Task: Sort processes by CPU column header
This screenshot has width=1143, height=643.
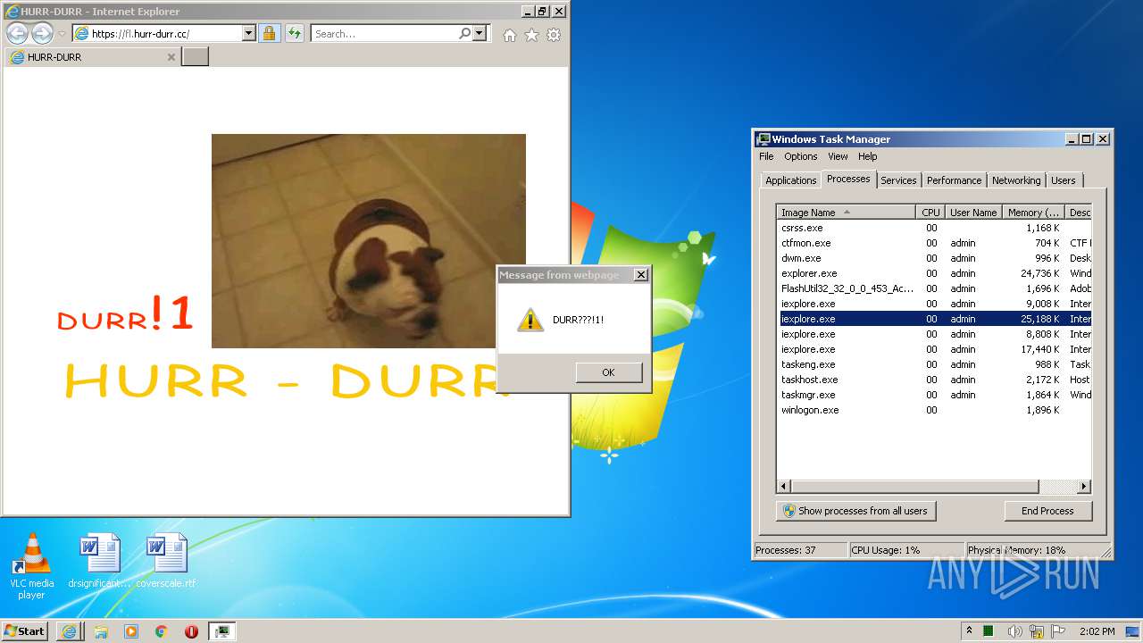Action: [x=930, y=213]
